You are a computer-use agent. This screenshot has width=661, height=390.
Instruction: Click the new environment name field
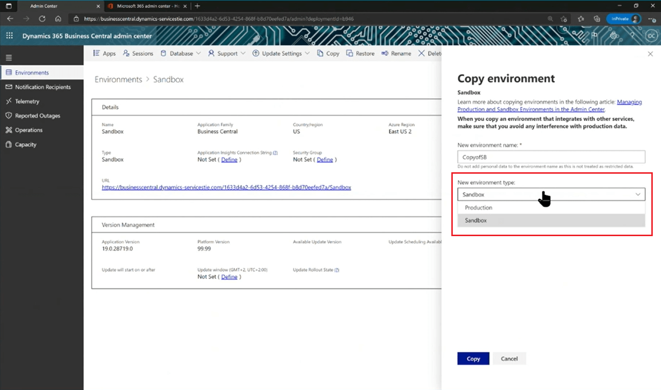551,156
